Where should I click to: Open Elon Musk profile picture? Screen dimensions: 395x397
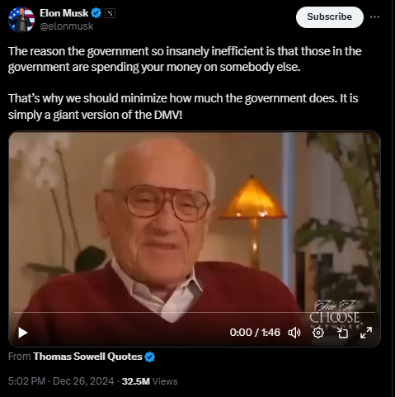coord(21,20)
